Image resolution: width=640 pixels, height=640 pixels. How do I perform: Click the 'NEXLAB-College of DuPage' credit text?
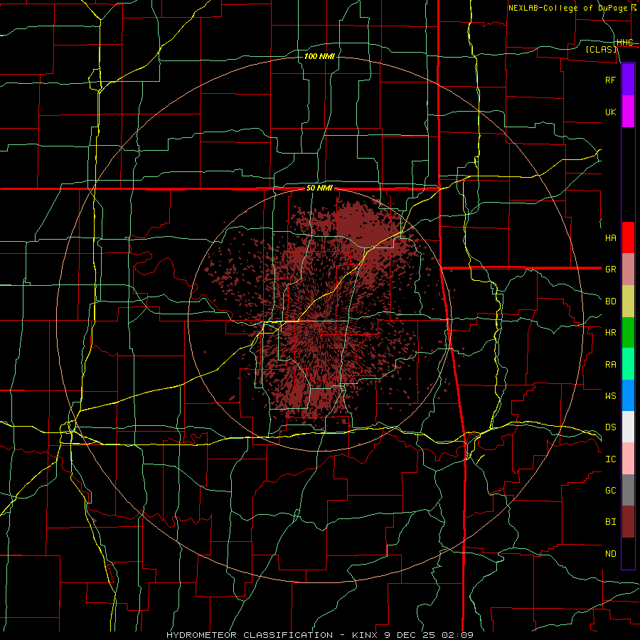click(x=567, y=8)
